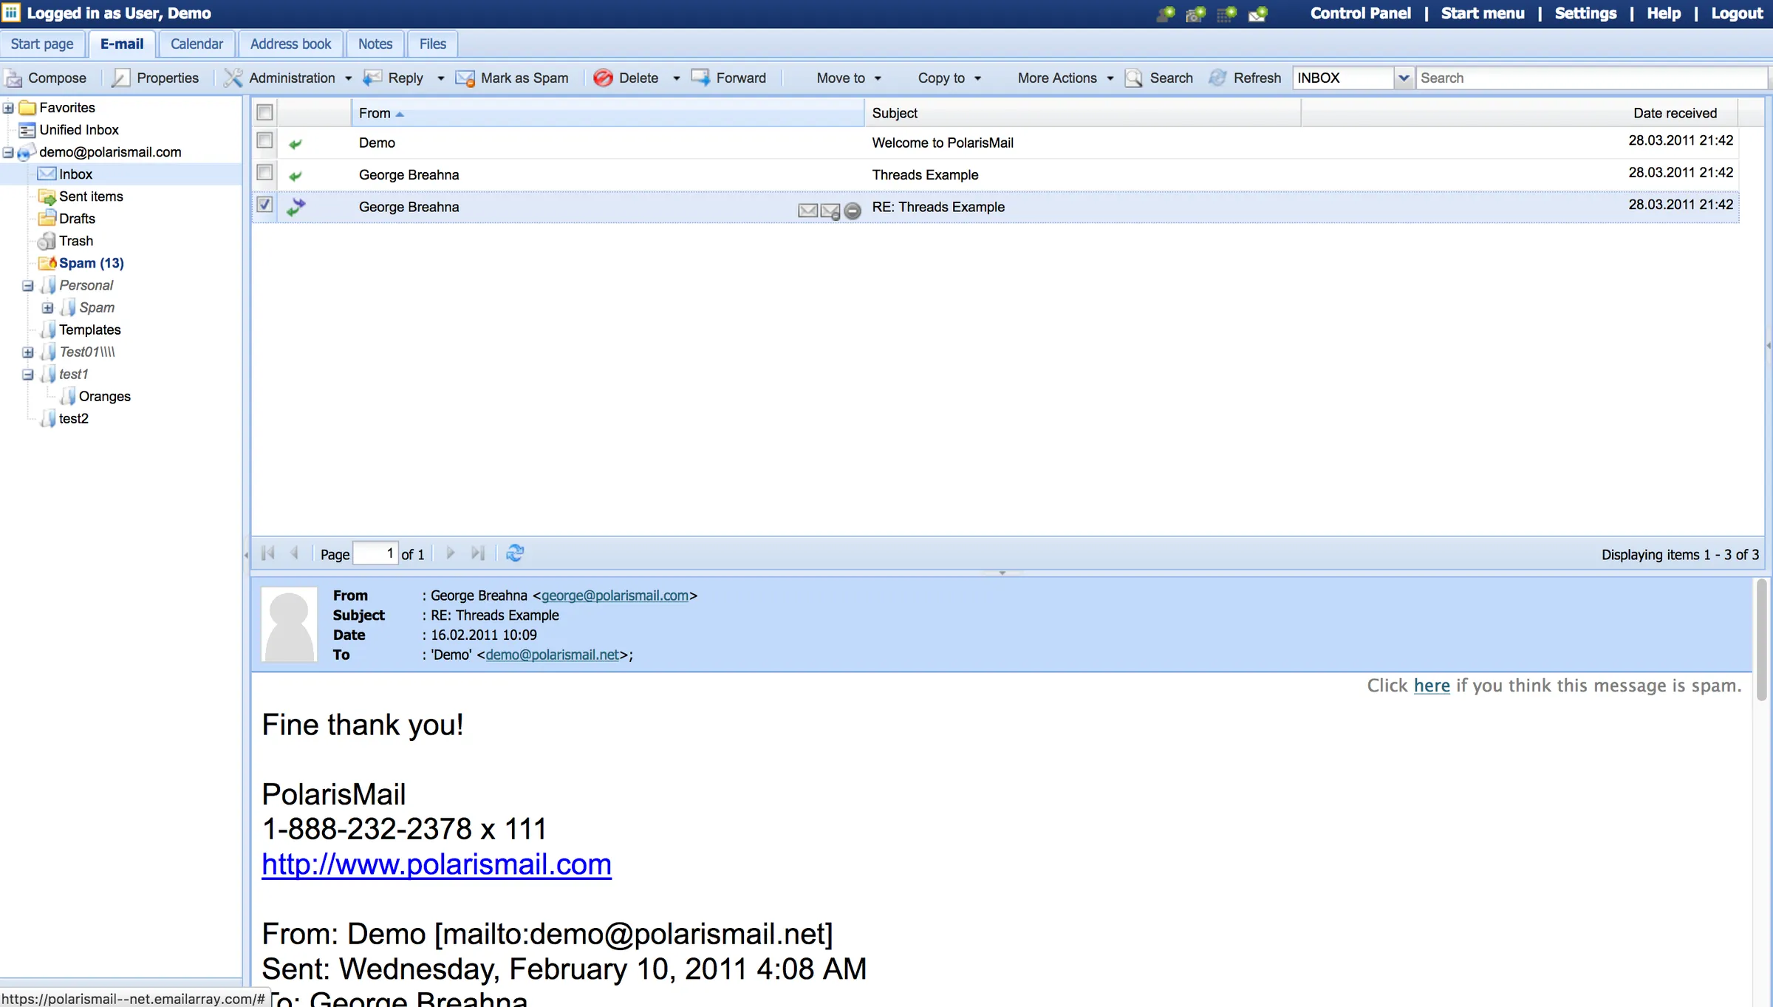The image size is (1773, 1007).
Task: Open the Address book tab
Action: coord(290,44)
